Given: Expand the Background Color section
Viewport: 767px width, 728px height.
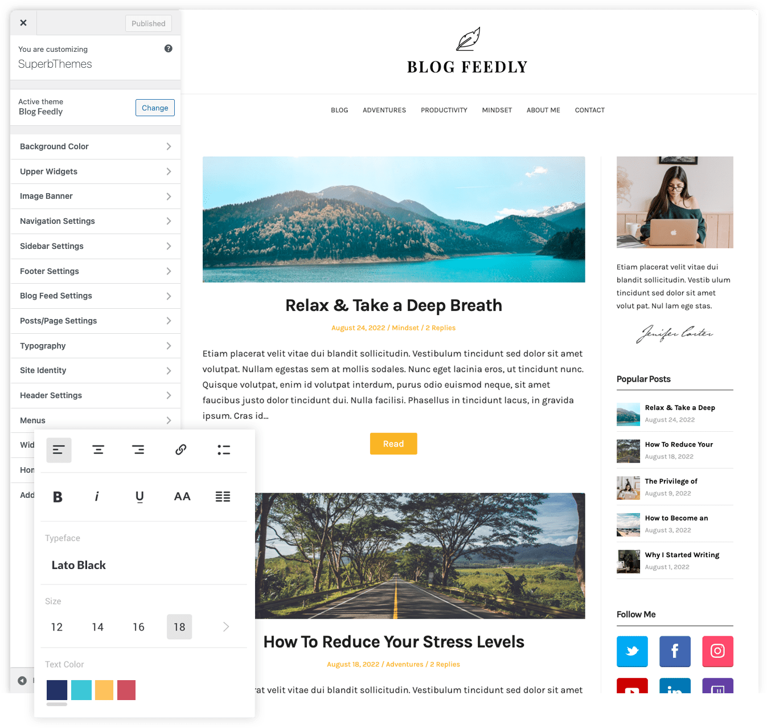Looking at the screenshot, I should pos(96,146).
